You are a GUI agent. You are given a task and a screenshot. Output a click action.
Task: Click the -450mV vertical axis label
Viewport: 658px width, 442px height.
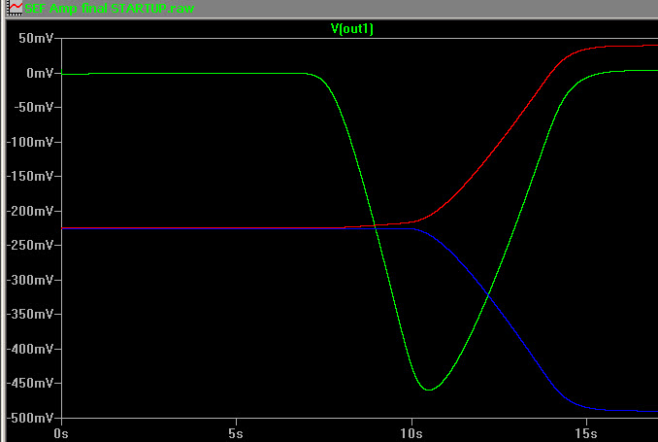coord(30,383)
